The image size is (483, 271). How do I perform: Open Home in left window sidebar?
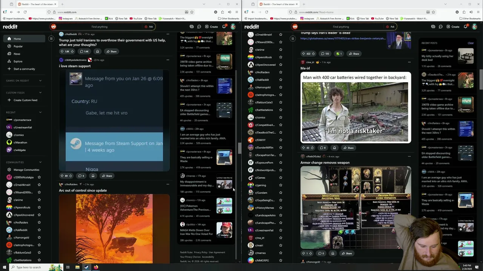24,39
